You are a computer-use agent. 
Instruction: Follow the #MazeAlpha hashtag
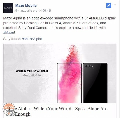coord(32,39)
